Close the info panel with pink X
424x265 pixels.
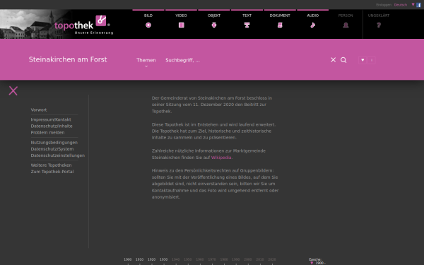pos(13,91)
